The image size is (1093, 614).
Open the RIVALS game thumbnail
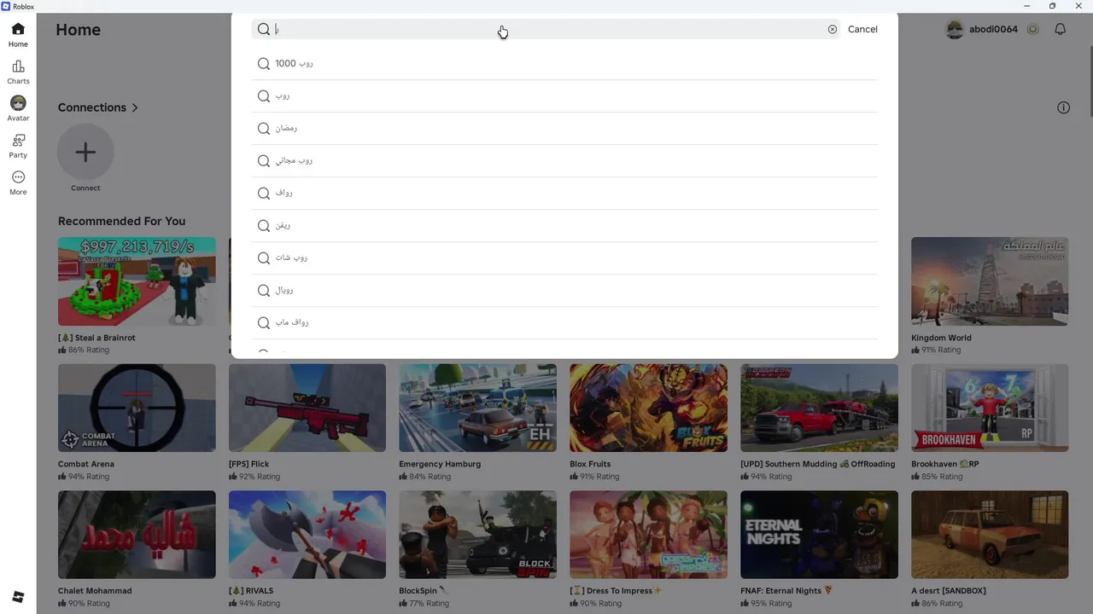[307, 534]
